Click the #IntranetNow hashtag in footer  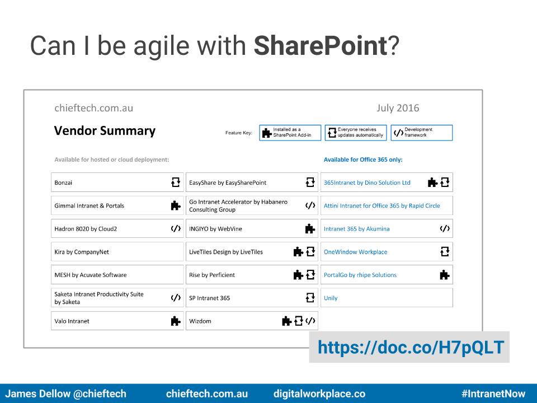(493, 393)
